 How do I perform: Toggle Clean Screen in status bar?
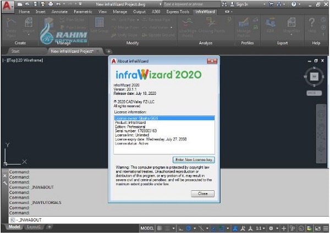pyautogui.click(x=318, y=229)
